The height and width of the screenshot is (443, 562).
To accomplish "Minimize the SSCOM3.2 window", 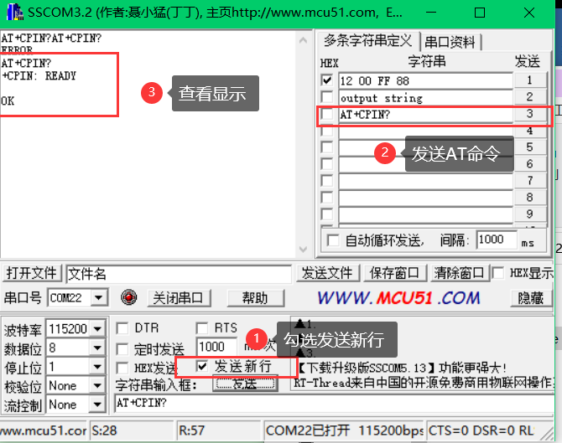I will tap(431, 13).
